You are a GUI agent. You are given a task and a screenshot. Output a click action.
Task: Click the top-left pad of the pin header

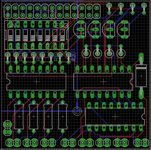tap(8, 8)
